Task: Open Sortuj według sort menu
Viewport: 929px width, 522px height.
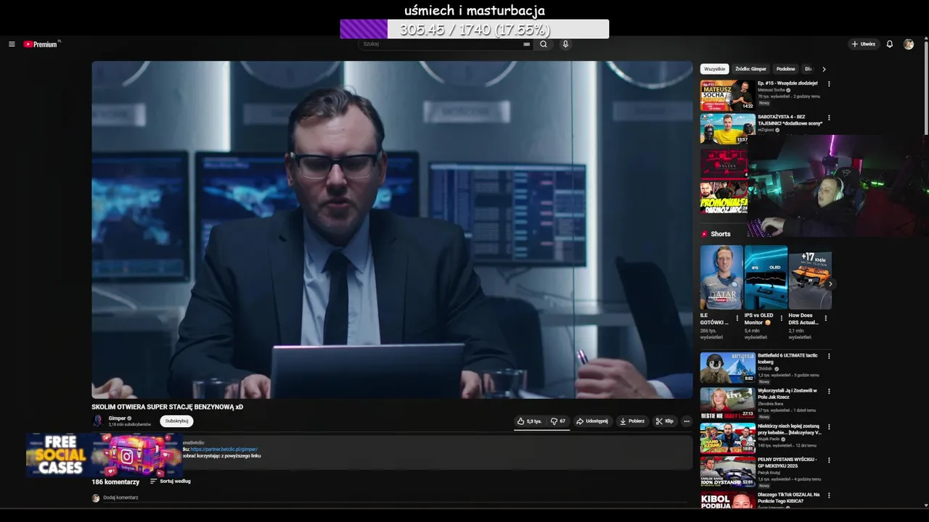Action: 171,481
